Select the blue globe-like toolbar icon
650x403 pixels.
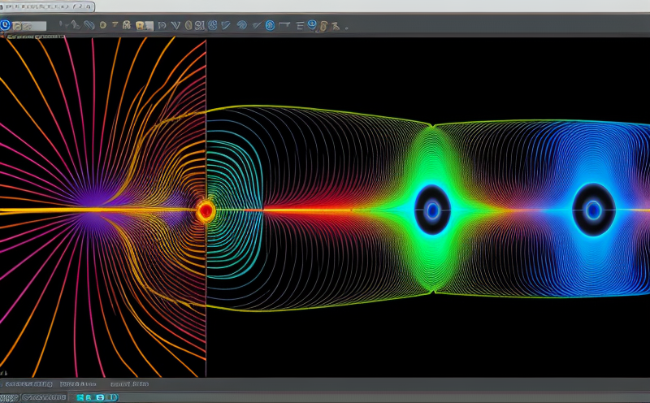coord(241,26)
